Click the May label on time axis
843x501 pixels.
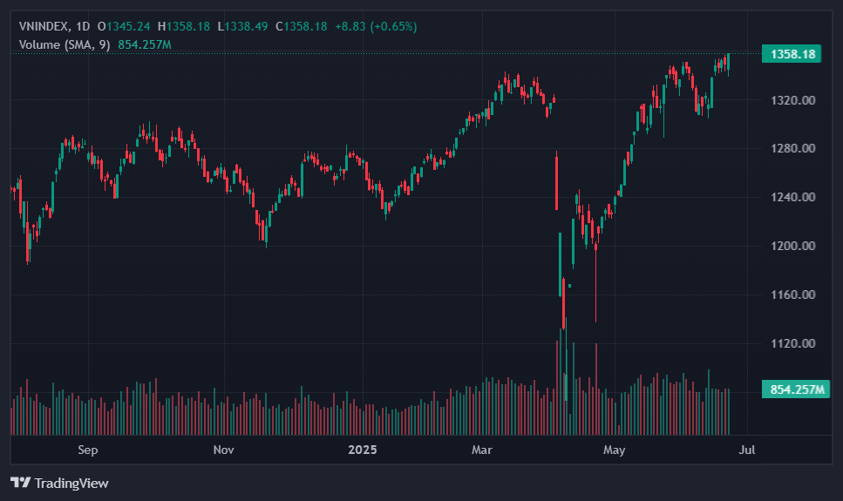click(615, 450)
